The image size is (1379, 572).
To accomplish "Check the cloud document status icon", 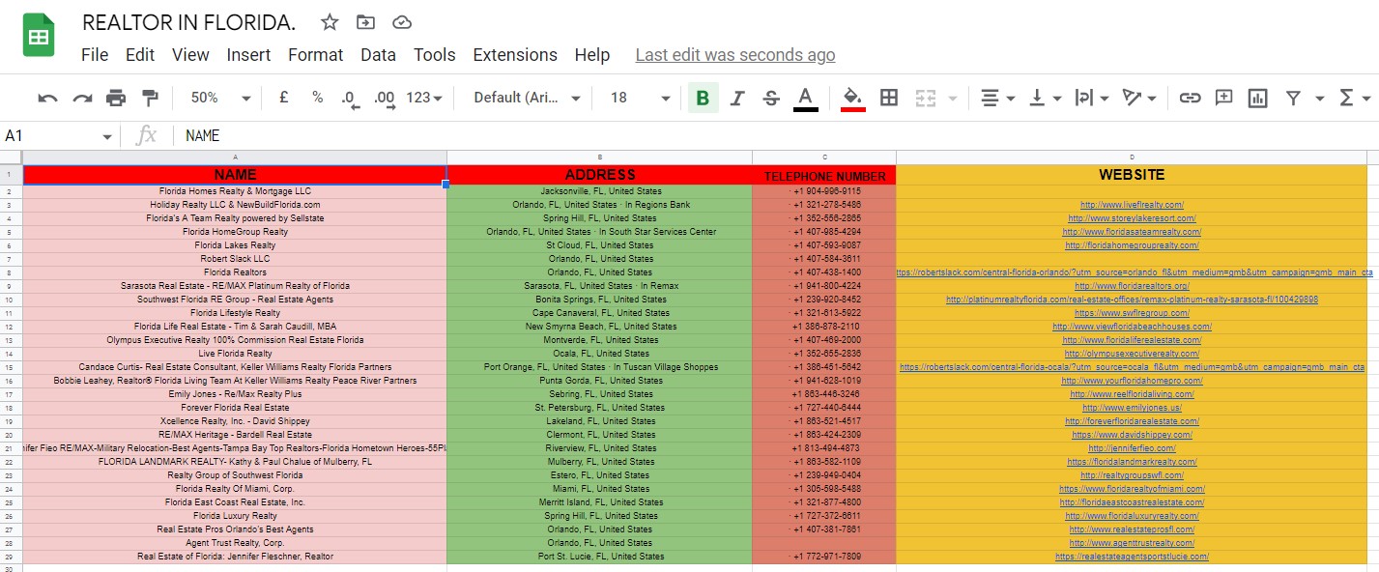I will tap(402, 22).
